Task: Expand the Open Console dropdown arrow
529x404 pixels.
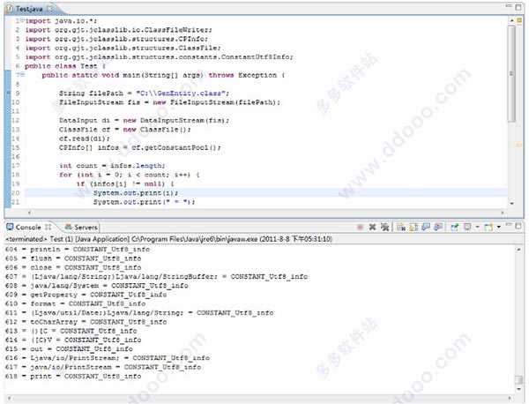Action: click(x=499, y=227)
